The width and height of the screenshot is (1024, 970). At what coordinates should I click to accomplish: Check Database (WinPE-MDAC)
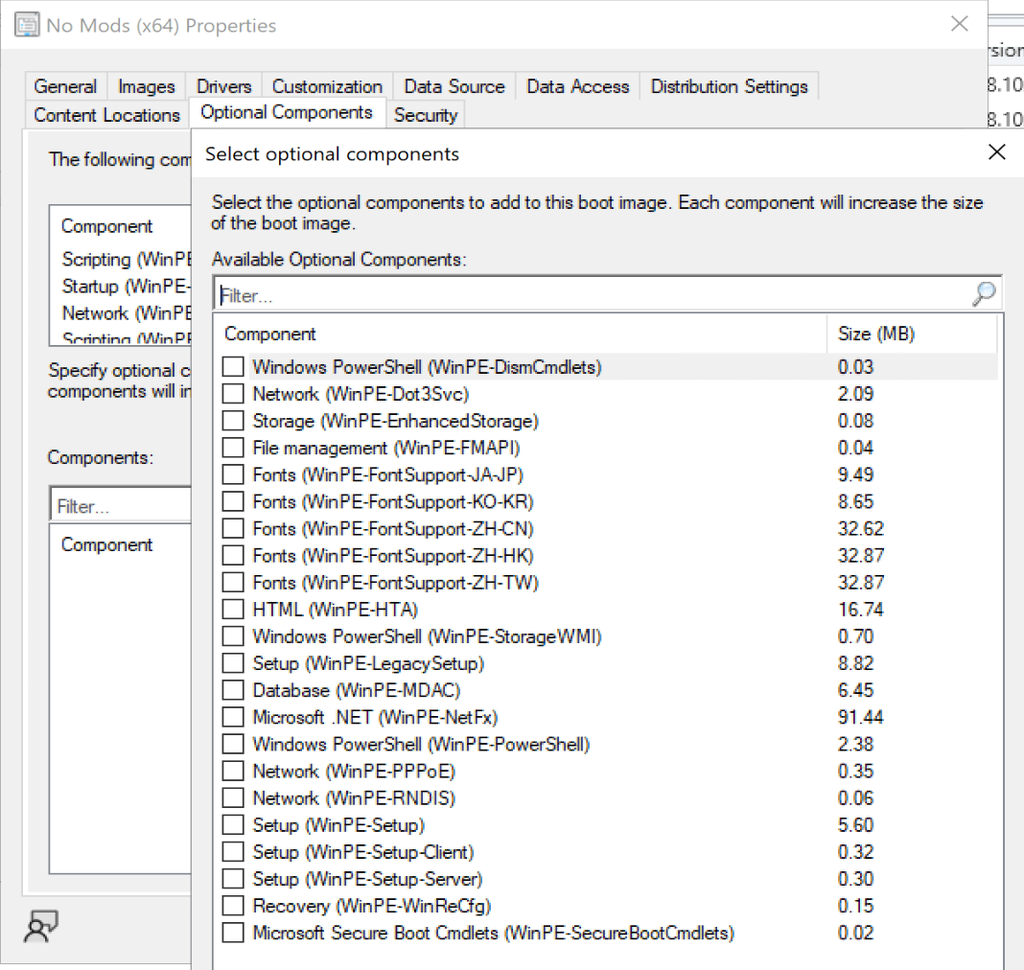click(x=232, y=689)
